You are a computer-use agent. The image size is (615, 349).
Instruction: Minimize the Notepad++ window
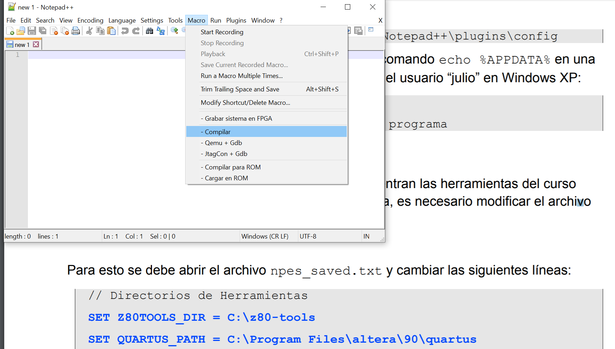323,7
